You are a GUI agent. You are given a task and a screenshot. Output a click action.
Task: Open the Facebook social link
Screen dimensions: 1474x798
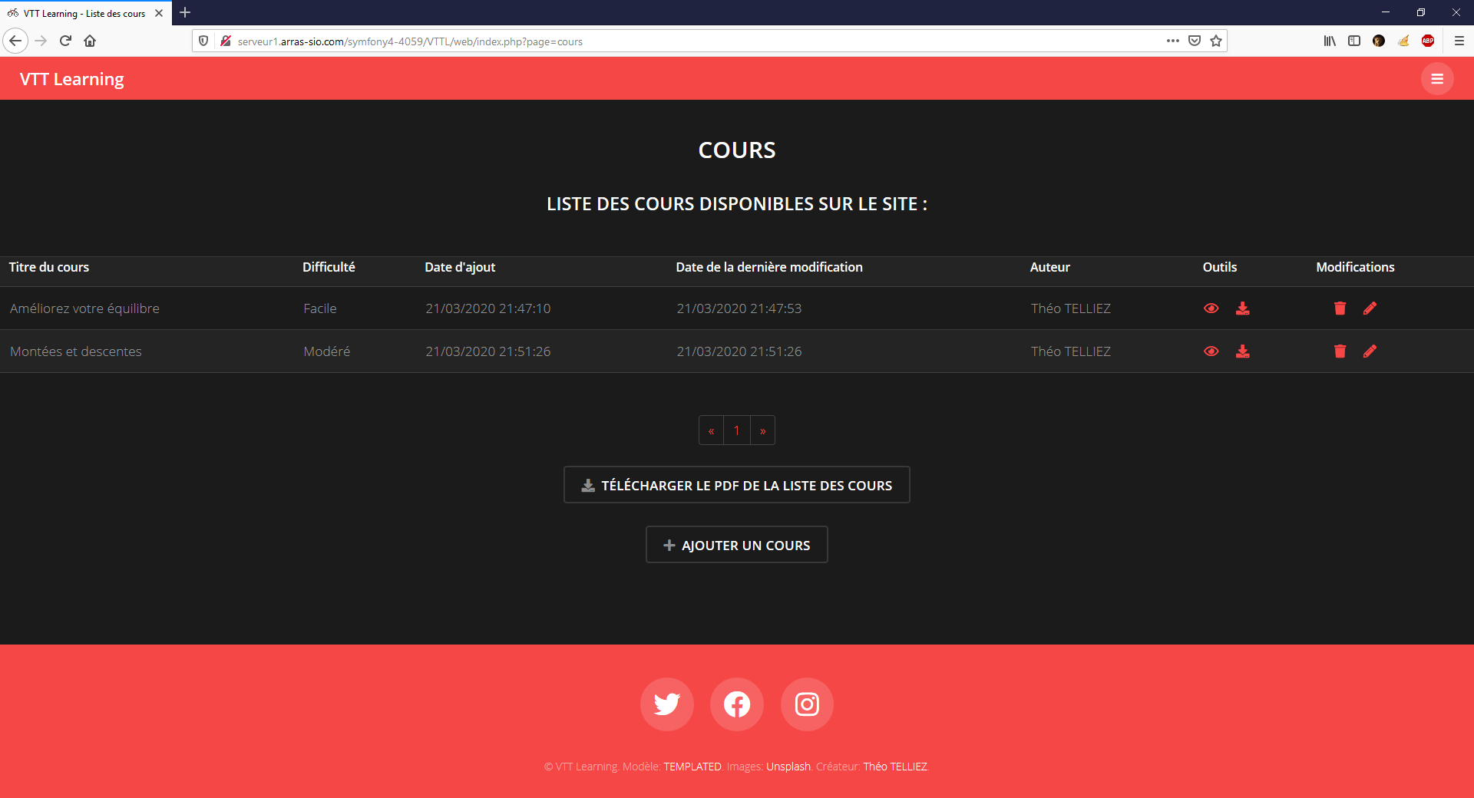pos(736,704)
